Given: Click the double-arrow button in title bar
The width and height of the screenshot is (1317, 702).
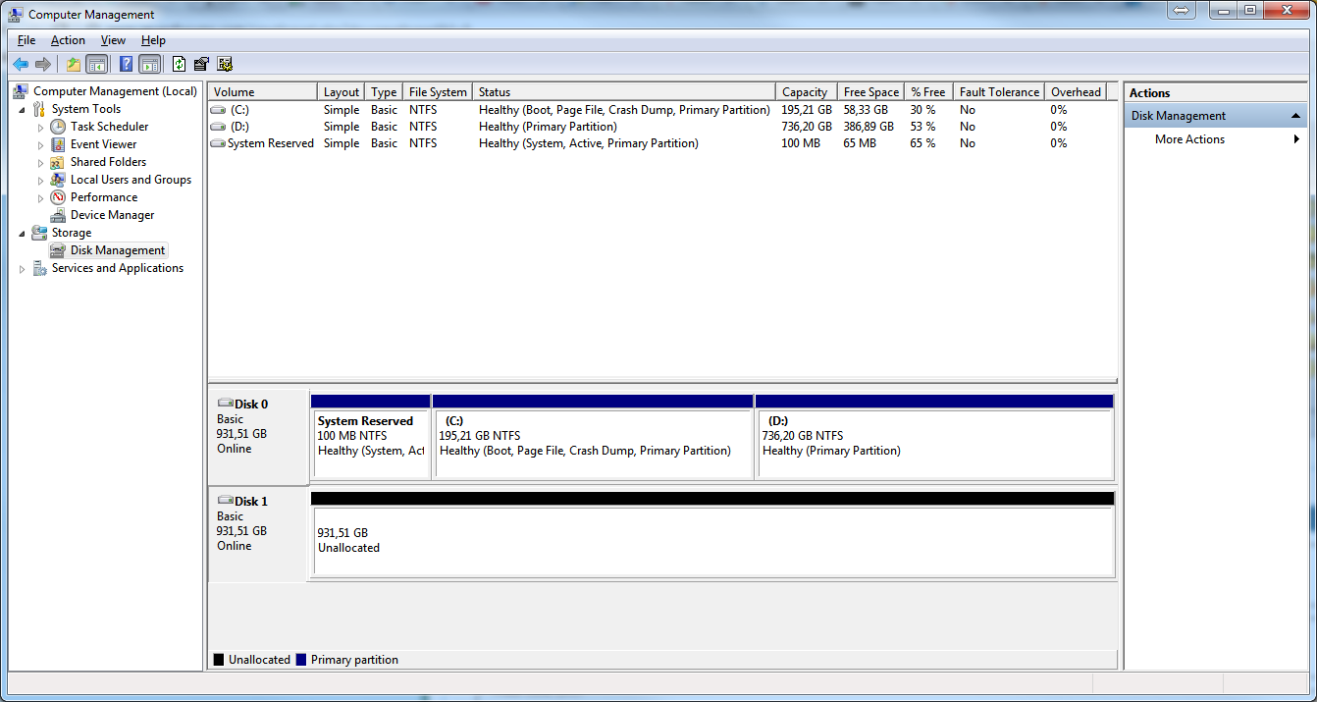Looking at the screenshot, I should click(1181, 10).
